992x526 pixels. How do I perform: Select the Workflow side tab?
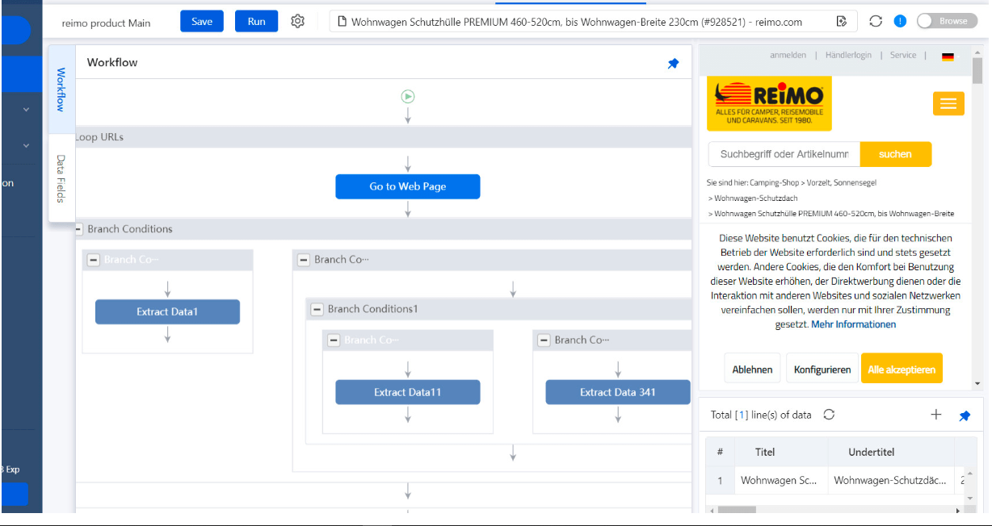61,90
